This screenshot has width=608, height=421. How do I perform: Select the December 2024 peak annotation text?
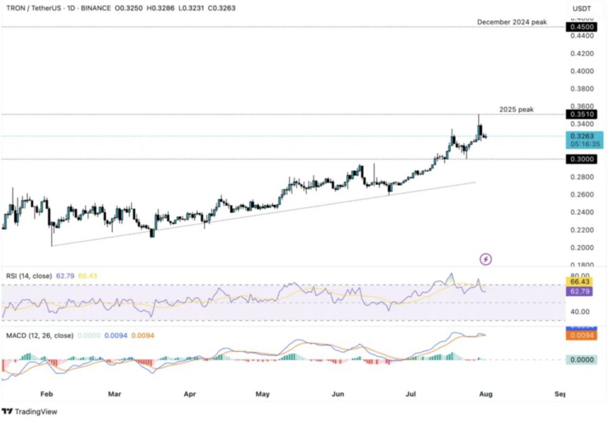tap(512, 22)
